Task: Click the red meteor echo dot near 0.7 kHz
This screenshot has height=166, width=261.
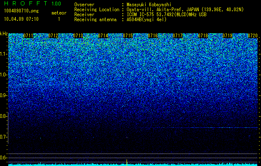Action: 127,138
